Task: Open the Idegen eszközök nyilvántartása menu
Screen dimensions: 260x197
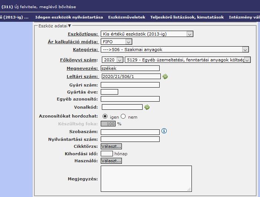Action: (69, 17)
